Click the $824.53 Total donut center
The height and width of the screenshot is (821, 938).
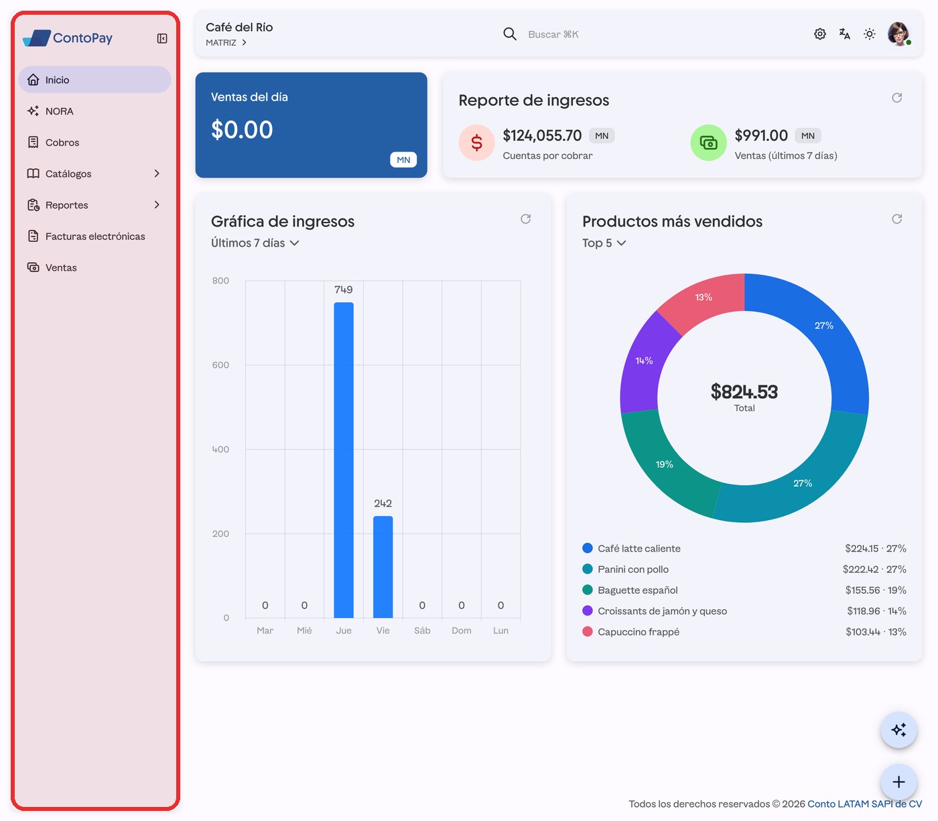tap(744, 397)
